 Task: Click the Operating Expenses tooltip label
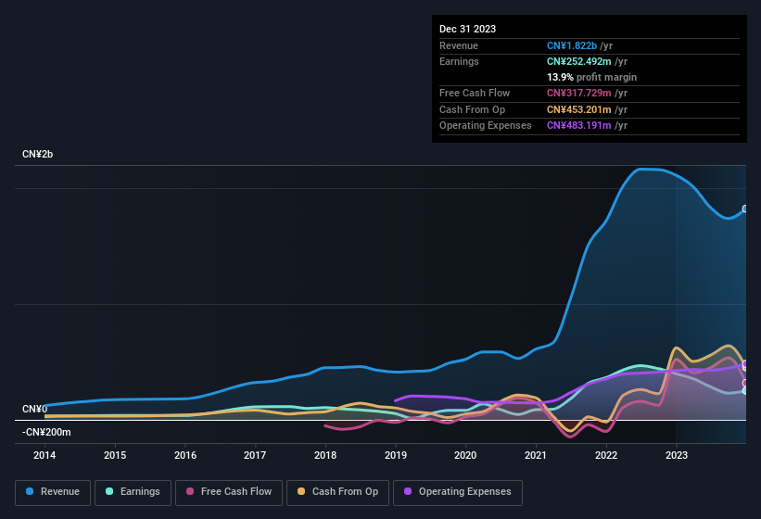pos(486,126)
